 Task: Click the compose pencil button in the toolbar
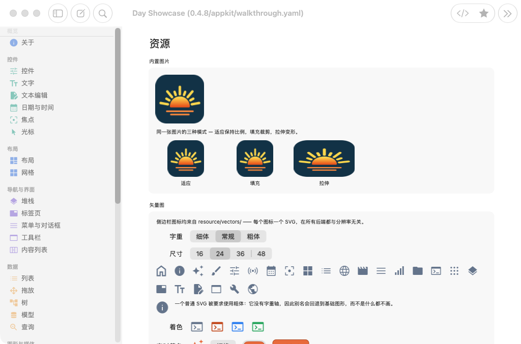pos(80,13)
